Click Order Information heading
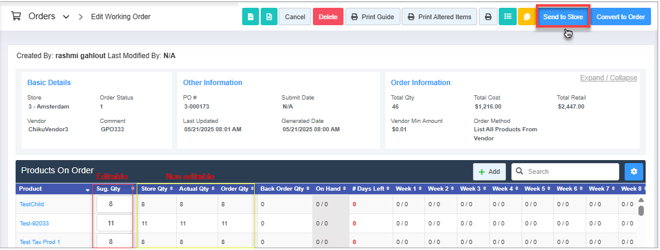Screen dimensions: 660x250 click(420, 83)
